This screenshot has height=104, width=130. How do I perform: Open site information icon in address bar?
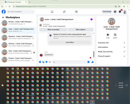(14, 6)
